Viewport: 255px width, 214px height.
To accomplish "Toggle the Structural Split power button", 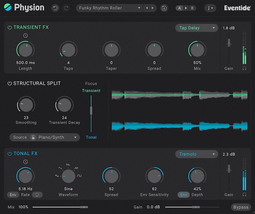I will (x=10, y=83).
